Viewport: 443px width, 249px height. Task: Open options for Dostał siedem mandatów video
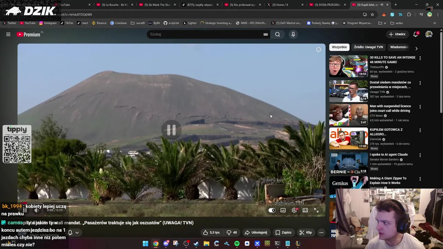[420, 83]
